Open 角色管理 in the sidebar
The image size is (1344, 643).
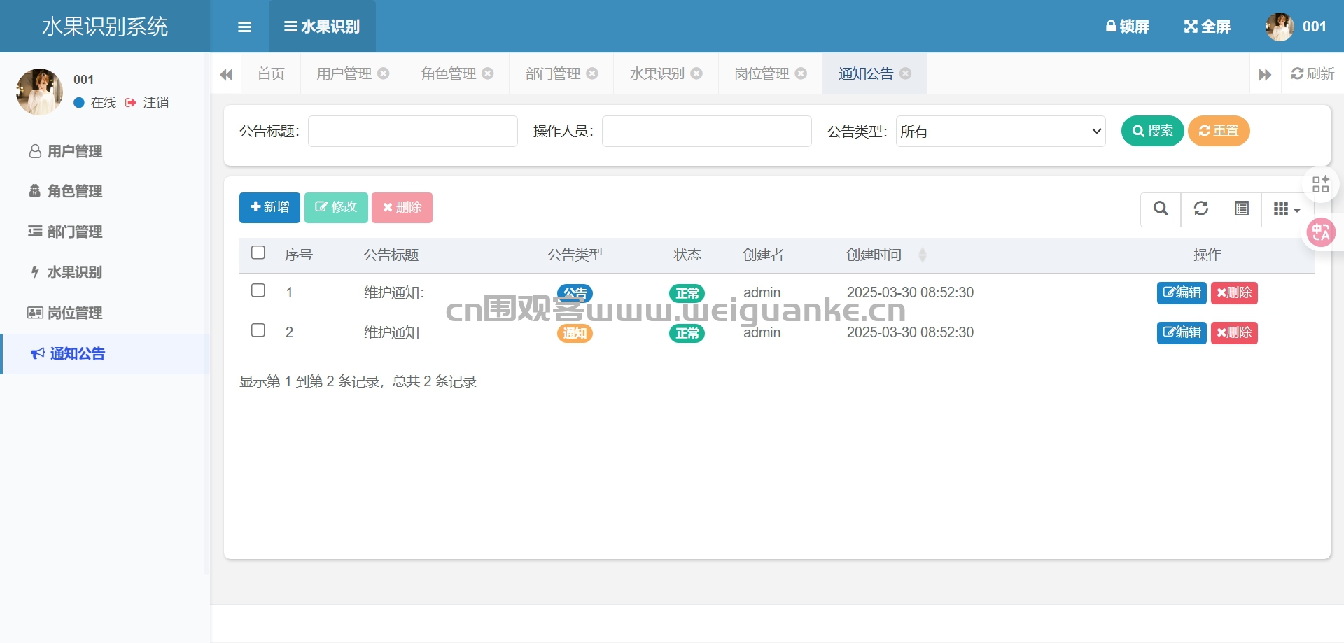105,191
